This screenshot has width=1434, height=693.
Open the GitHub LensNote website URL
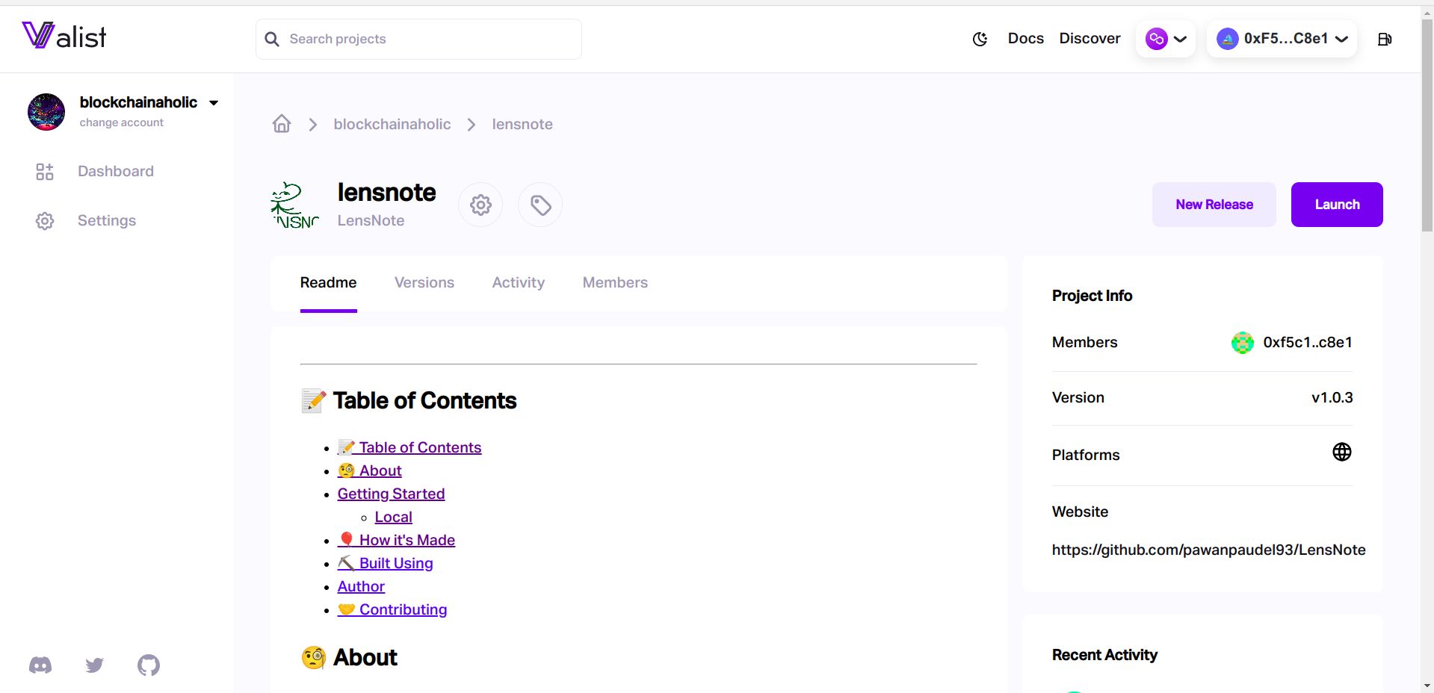[1208, 550]
